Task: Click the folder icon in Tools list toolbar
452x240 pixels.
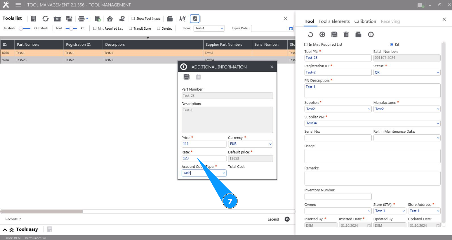Action: pos(170,18)
